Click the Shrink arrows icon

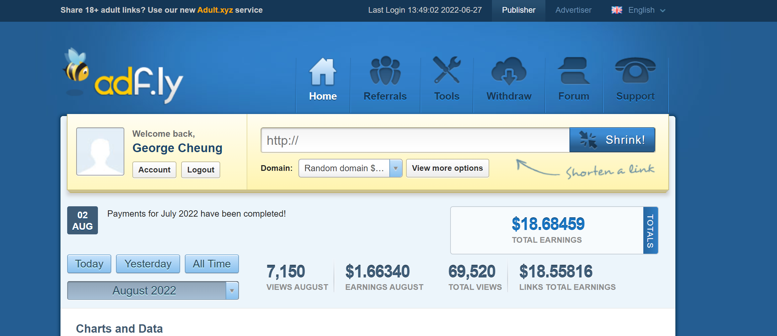(x=588, y=139)
